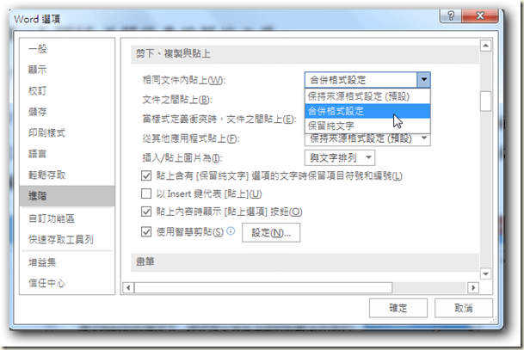Click the vertical scrollbar up arrow
This screenshot has height=350, width=524.
[485, 46]
